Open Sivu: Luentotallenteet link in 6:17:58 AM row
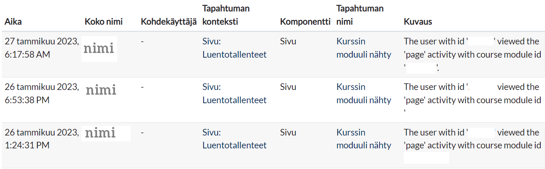Image resolution: width=545 pixels, height=169 pixels. click(234, 48)
